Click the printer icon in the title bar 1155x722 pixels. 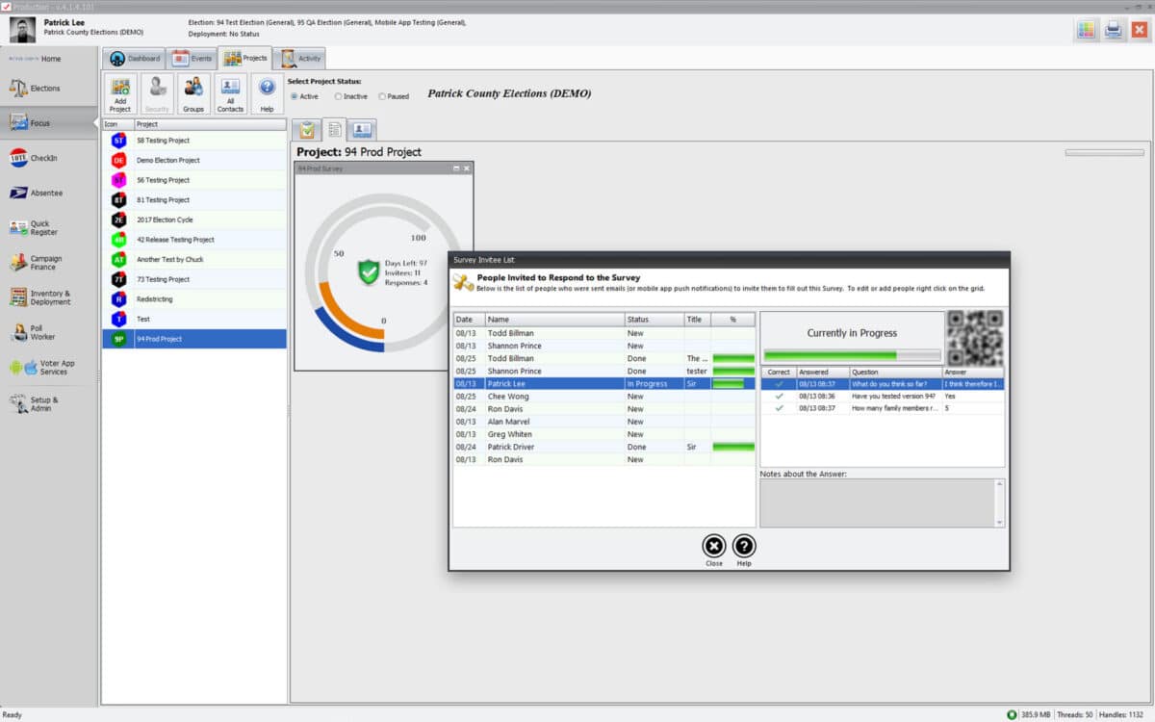(x=1115, y=30)
